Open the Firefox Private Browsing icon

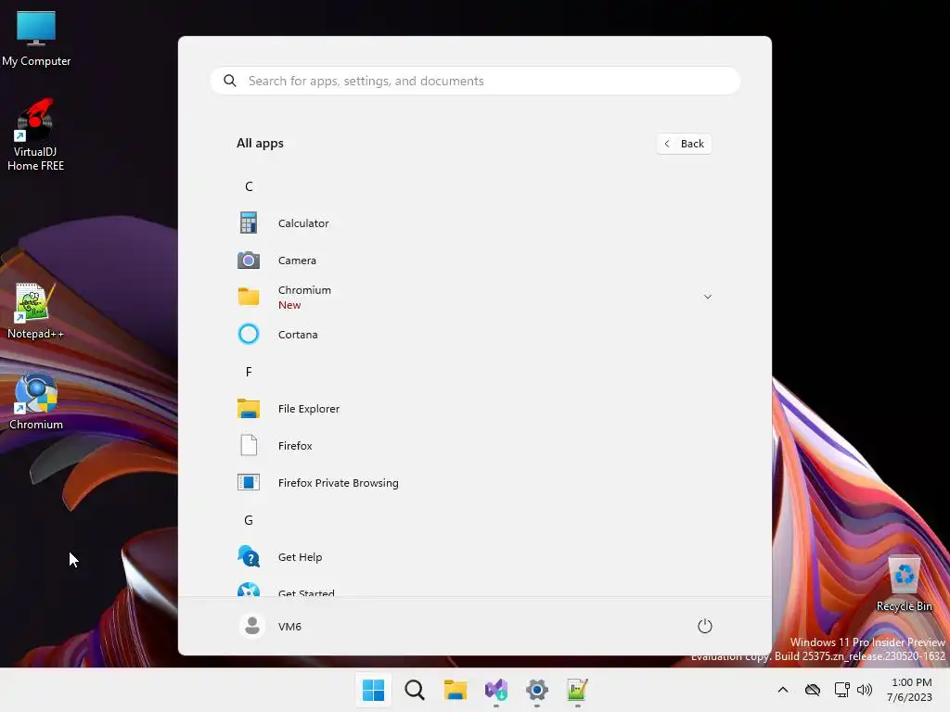pos(249,482)
